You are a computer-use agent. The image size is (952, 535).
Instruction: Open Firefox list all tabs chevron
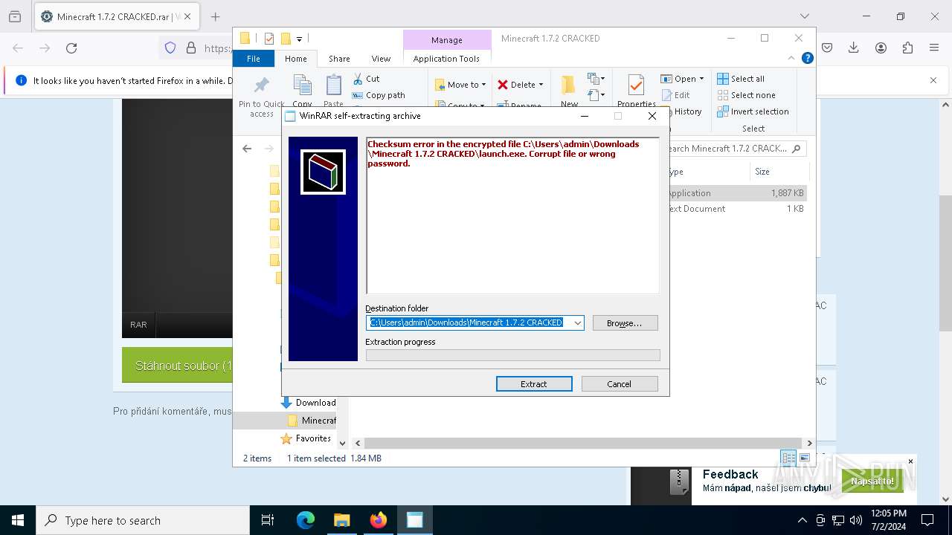click(x=805, y=16)
